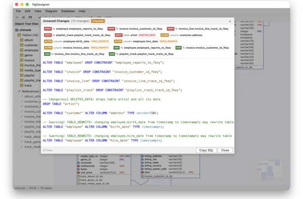Select the ALTER column employee.birth_date chip
Screen dimensions: 303x199
click(x=77, y=41)
